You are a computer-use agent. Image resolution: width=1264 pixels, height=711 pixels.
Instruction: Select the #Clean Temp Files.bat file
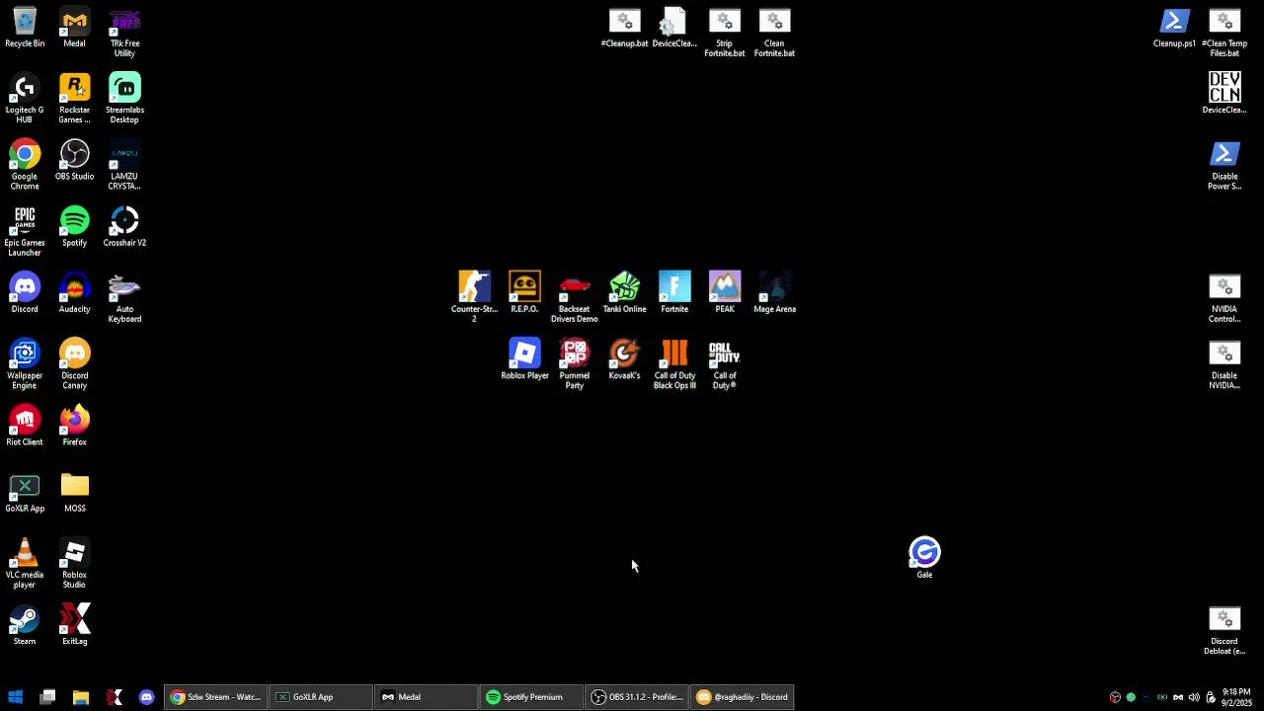[x=1224, y=33]
